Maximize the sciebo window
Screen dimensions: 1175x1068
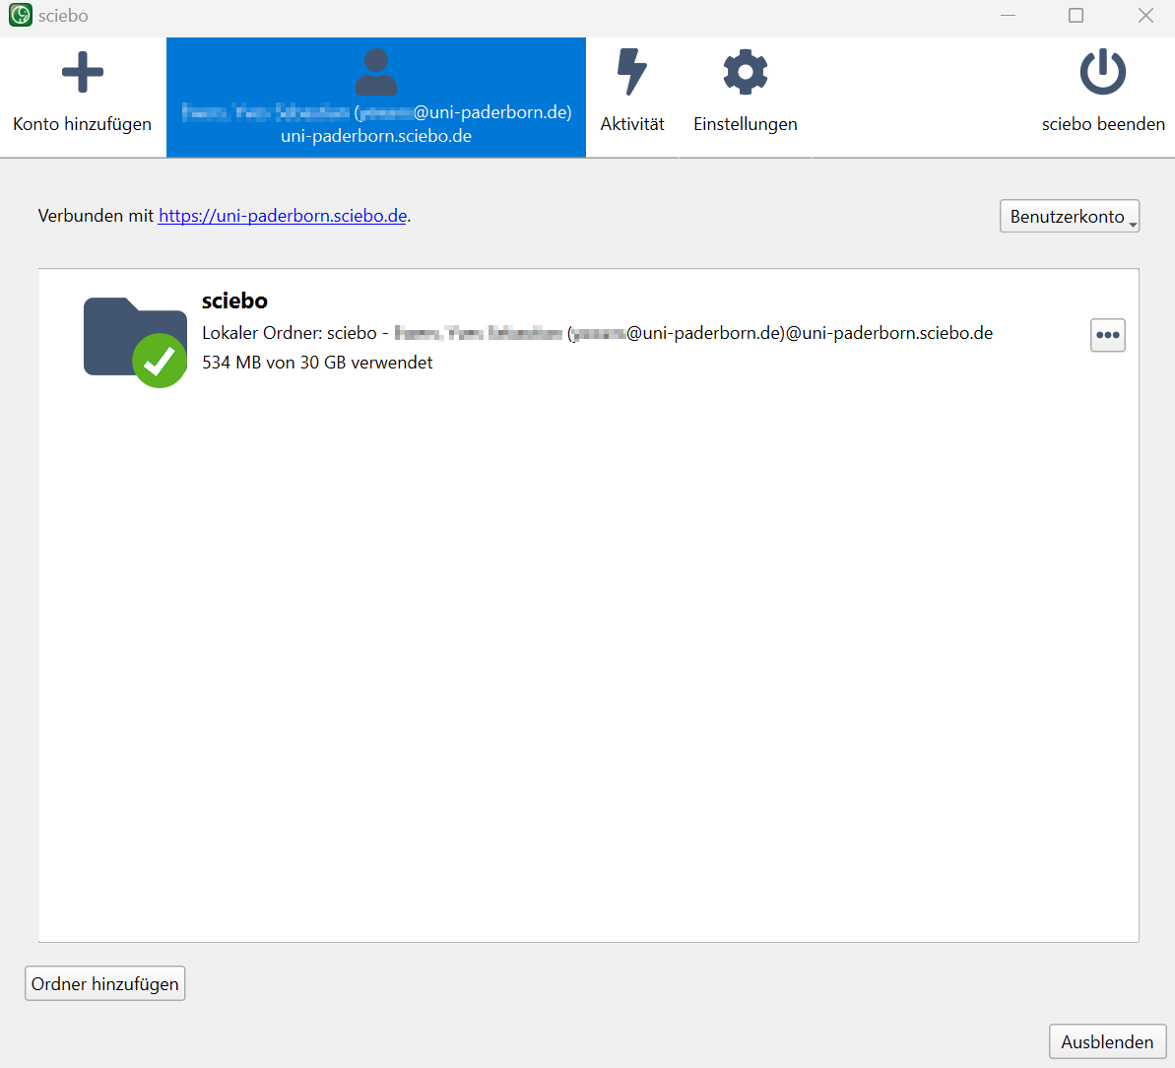click(1076, 16)
